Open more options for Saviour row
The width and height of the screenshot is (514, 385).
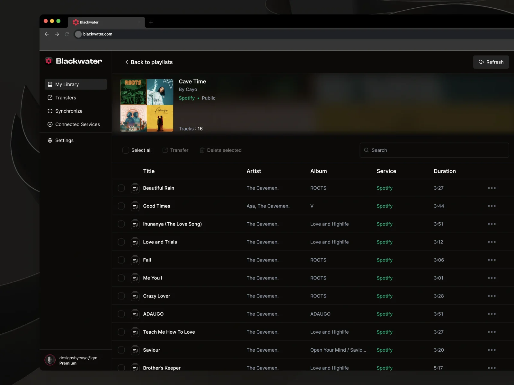click(x=492, y=350)
